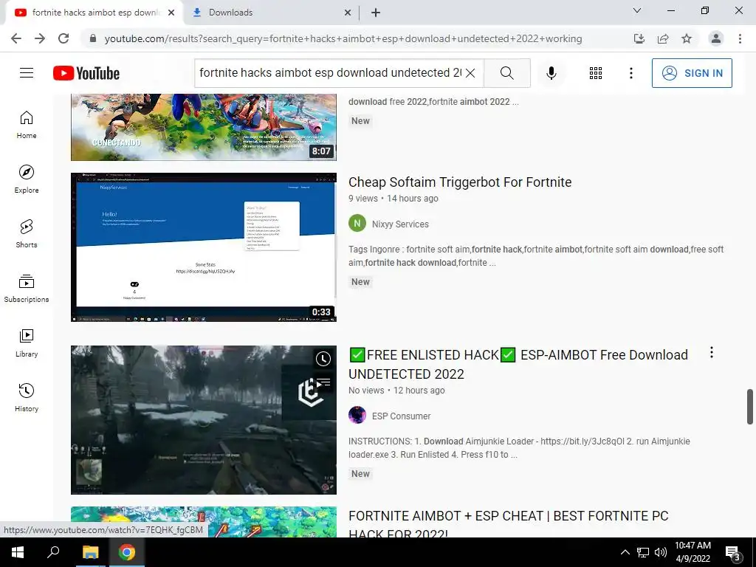756x567 pixels.
Task: Open the 0:33 Nixyy Services thumbnail
Action: pos(204,247)
